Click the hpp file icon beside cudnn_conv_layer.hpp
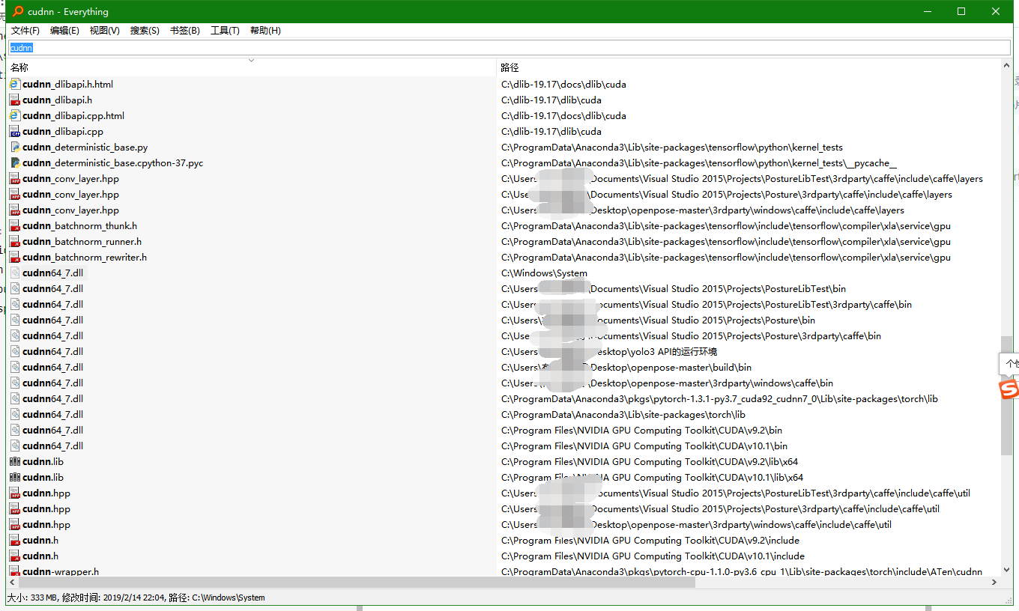Viewport: 1019px width, 611px height. click(14, 178)
